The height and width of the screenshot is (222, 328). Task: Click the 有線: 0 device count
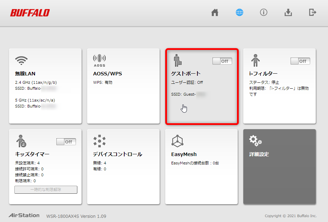(99, 169)
